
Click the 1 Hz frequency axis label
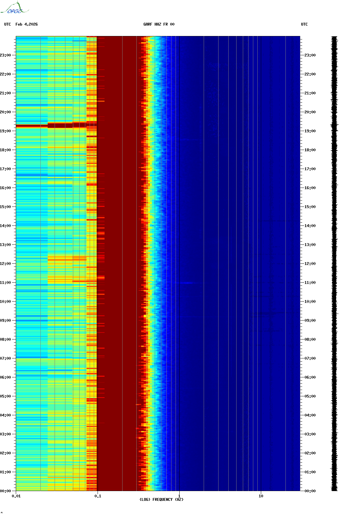(179, 496)
